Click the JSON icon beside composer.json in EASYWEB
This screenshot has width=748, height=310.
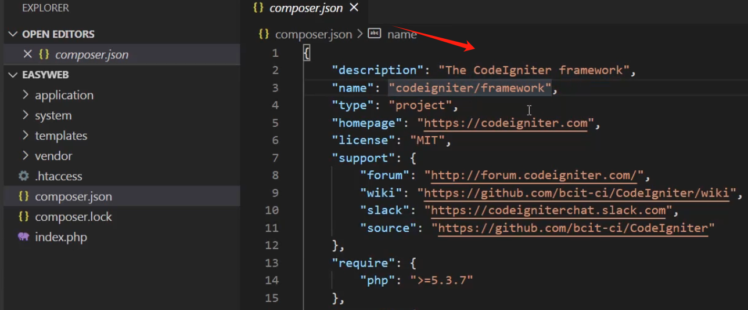pos(24,196)
